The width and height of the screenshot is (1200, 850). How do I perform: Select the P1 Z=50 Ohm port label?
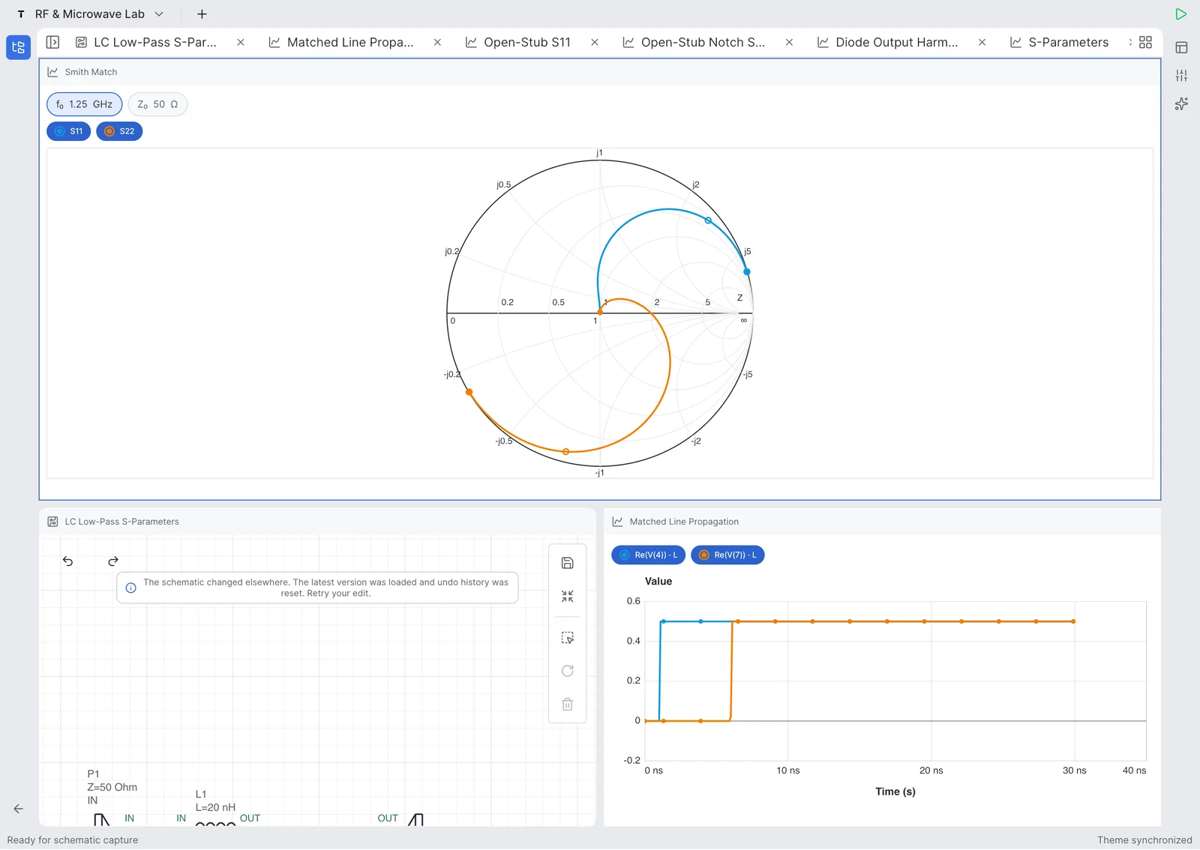[x=112, y=787]
